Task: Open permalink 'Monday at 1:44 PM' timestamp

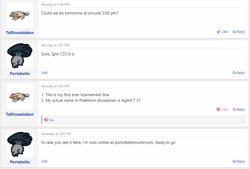Action: click(55, 5)
